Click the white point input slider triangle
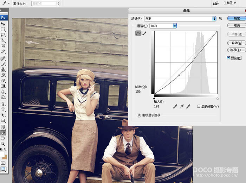Viewport: 246px width, 183px height. [x=217, y=99]
